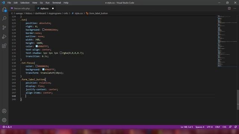Click the #90dfff color swatch on line 133
Image resolution: width=239 pixels, height=134 pixels.
coord(37,46)
